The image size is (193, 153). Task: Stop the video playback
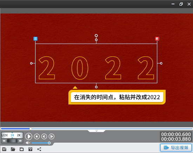(37, 136)
